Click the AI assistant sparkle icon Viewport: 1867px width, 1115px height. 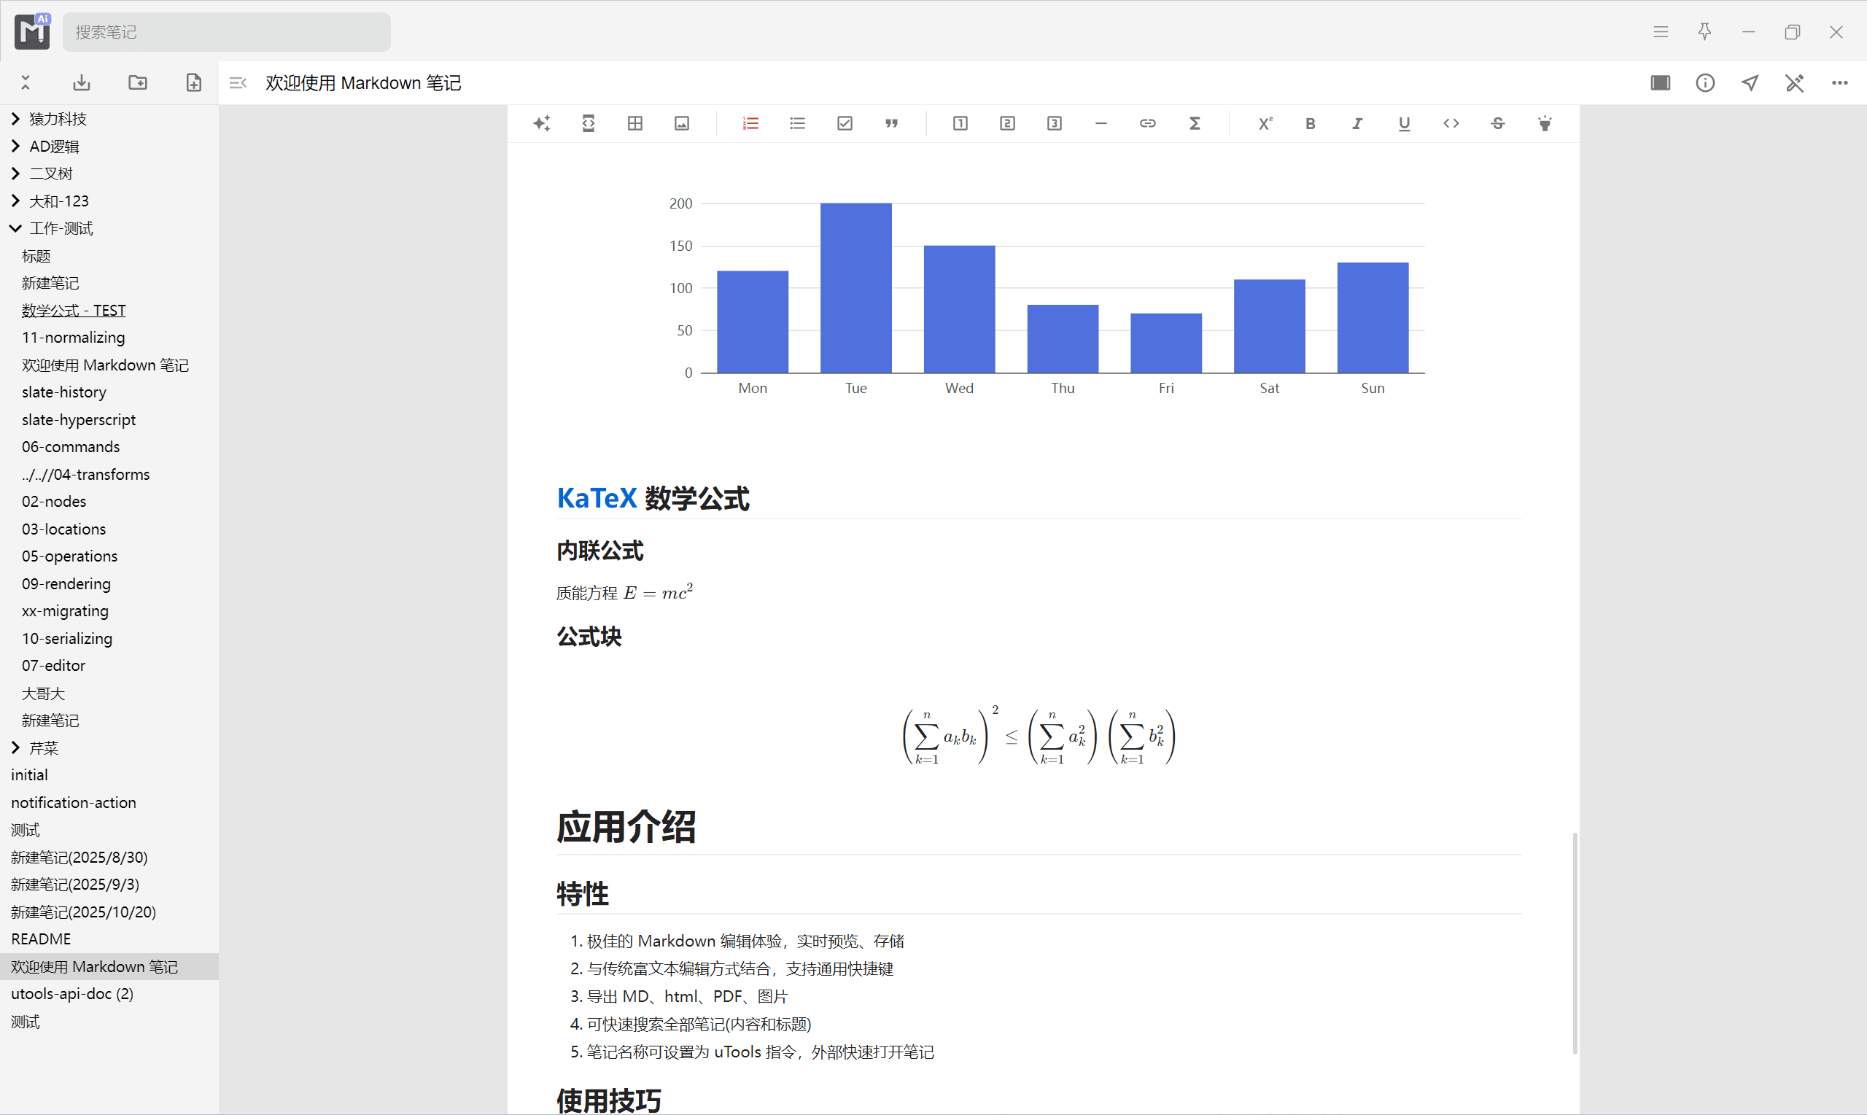[x=542, y=123]
